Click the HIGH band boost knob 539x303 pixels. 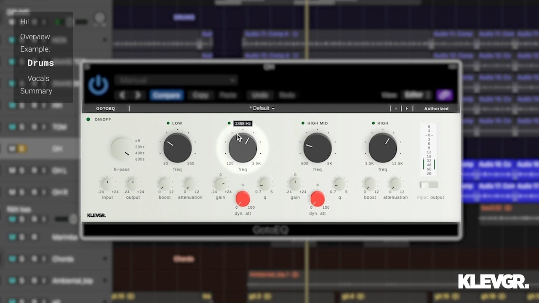(x=370, y=183)
